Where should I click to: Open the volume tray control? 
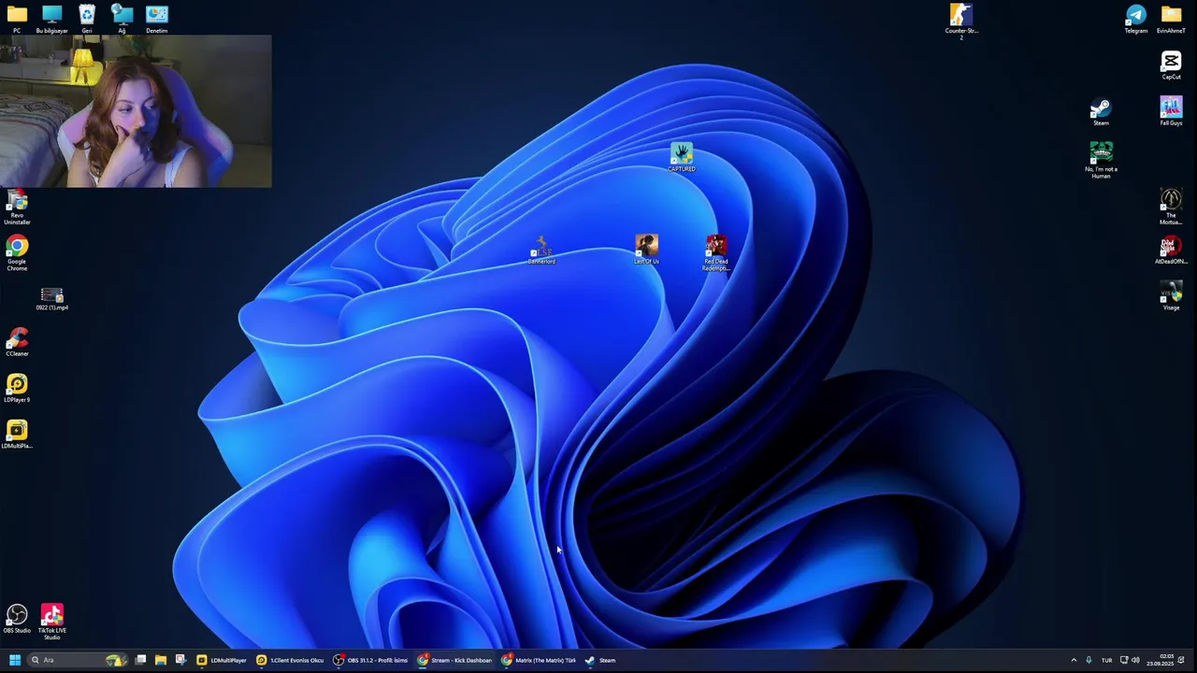coord(1135,660)
